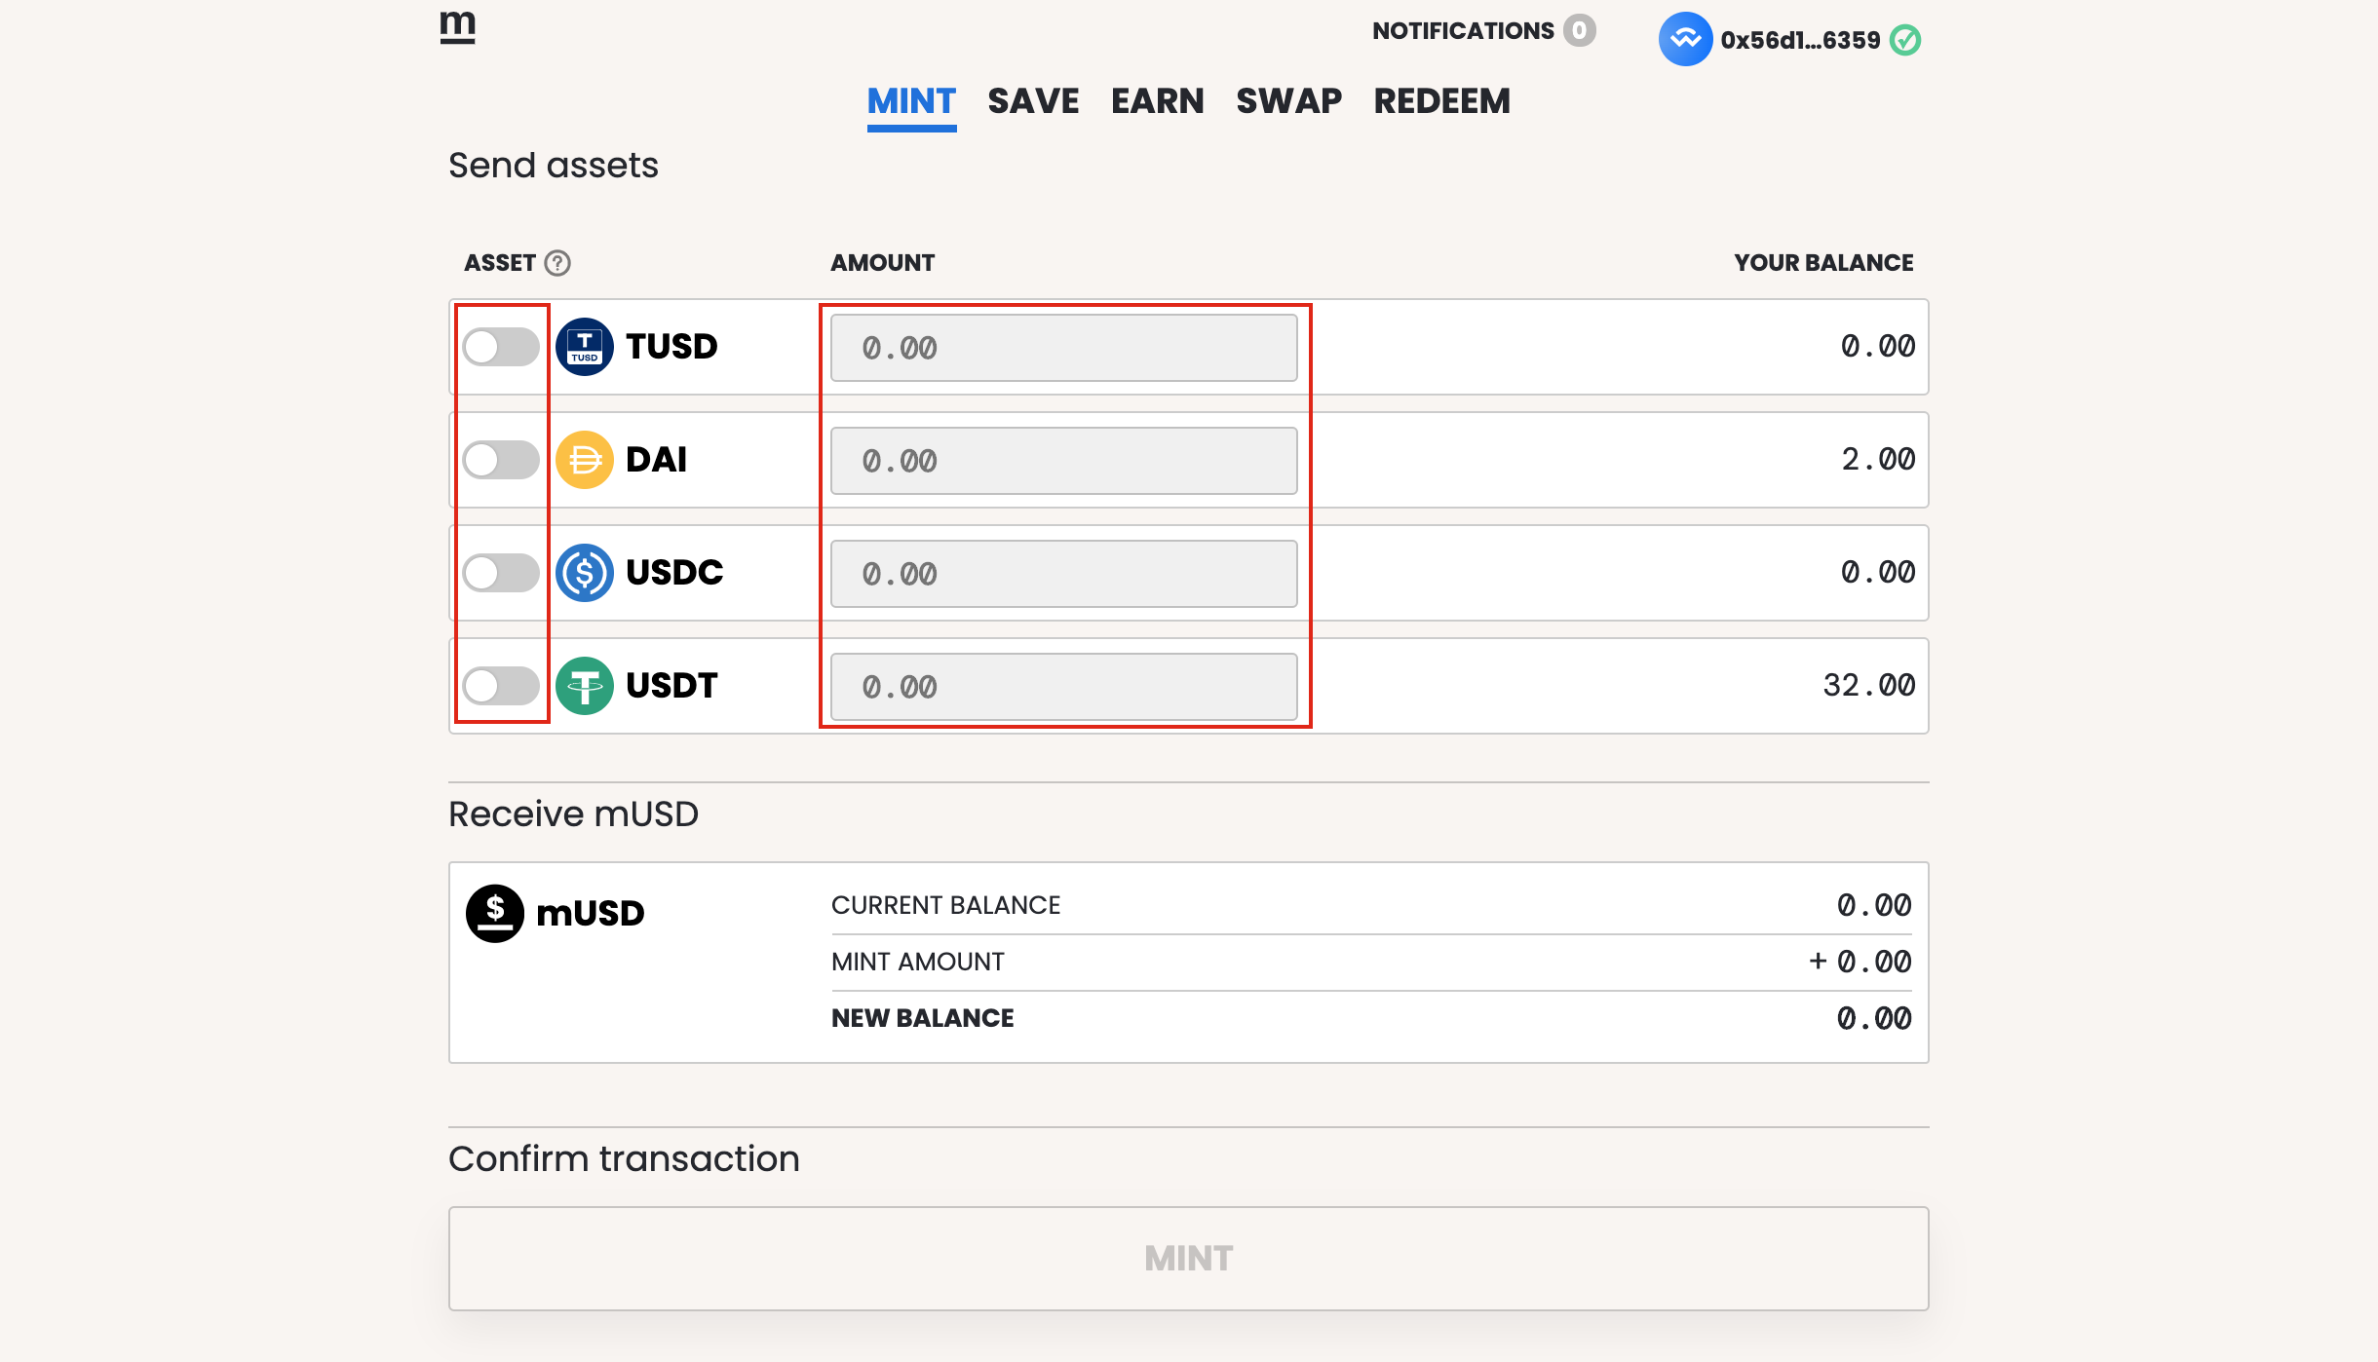Click the large MINT confirm button

1189,1259
